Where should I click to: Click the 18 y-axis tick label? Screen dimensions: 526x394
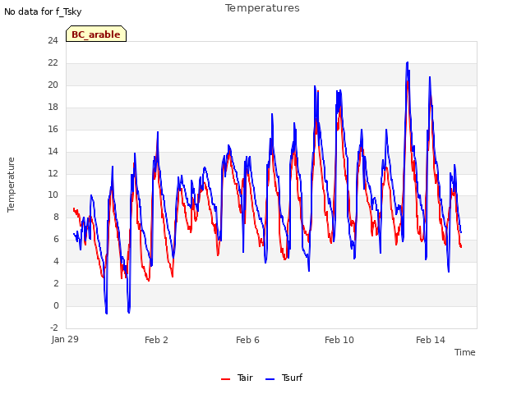(x=53, y=107)
